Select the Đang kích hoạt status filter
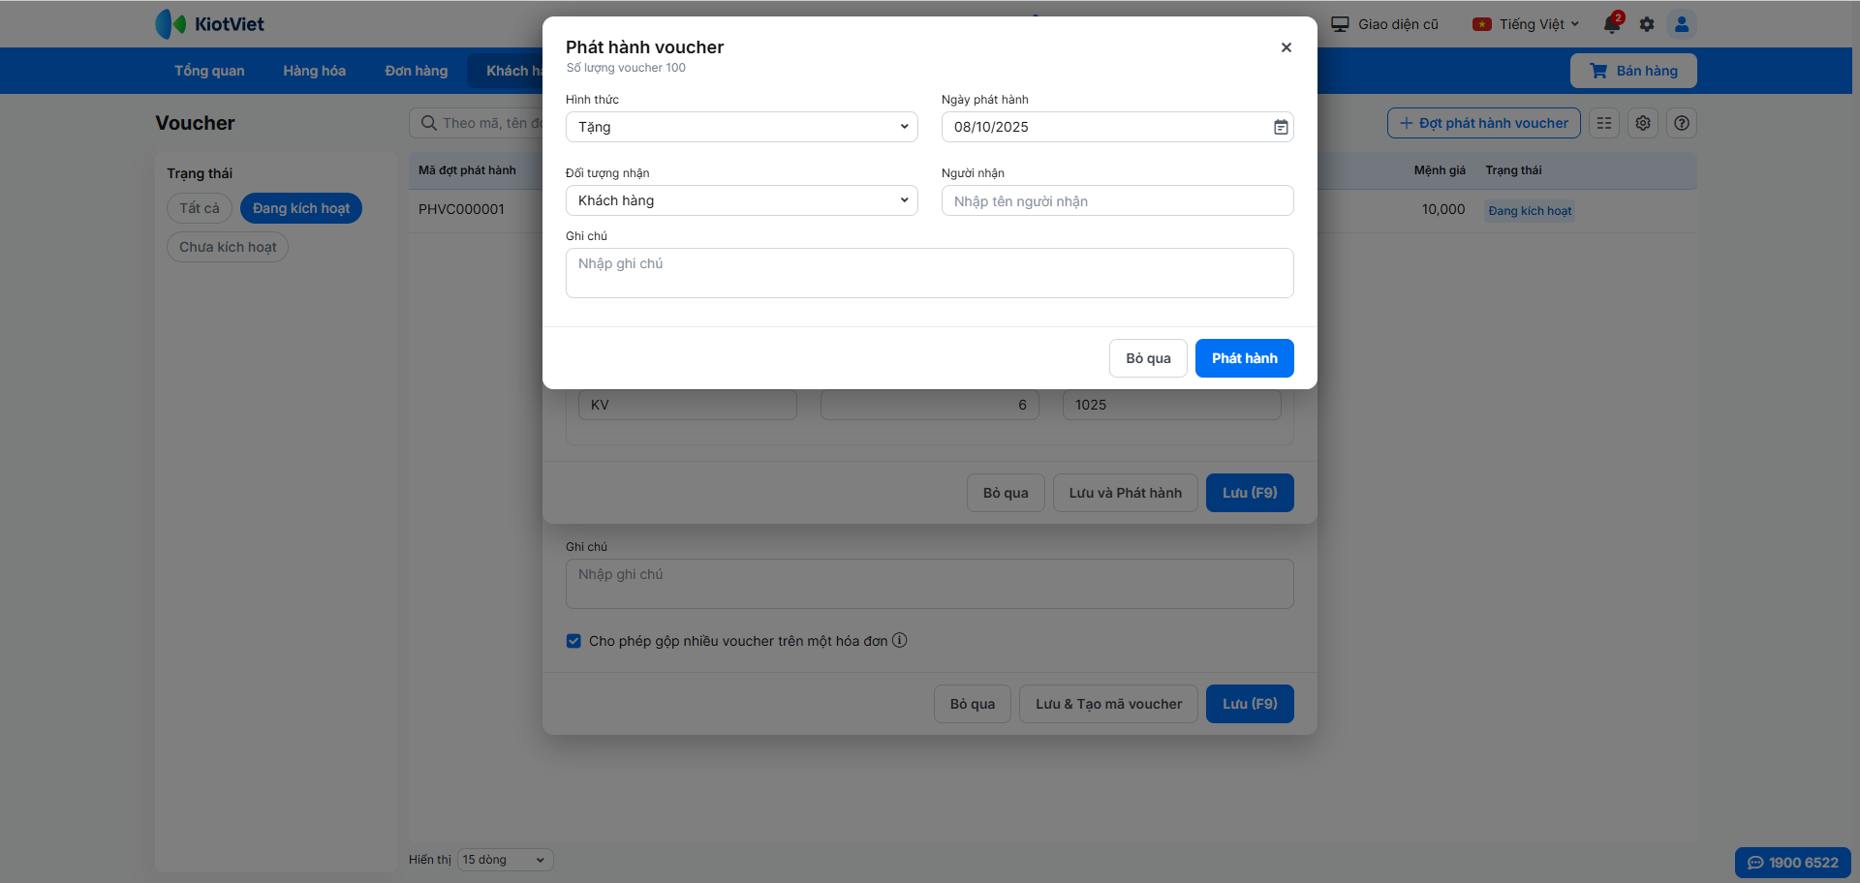The width and height of the screenshot is (1860, 883). [x=301, y=208]
